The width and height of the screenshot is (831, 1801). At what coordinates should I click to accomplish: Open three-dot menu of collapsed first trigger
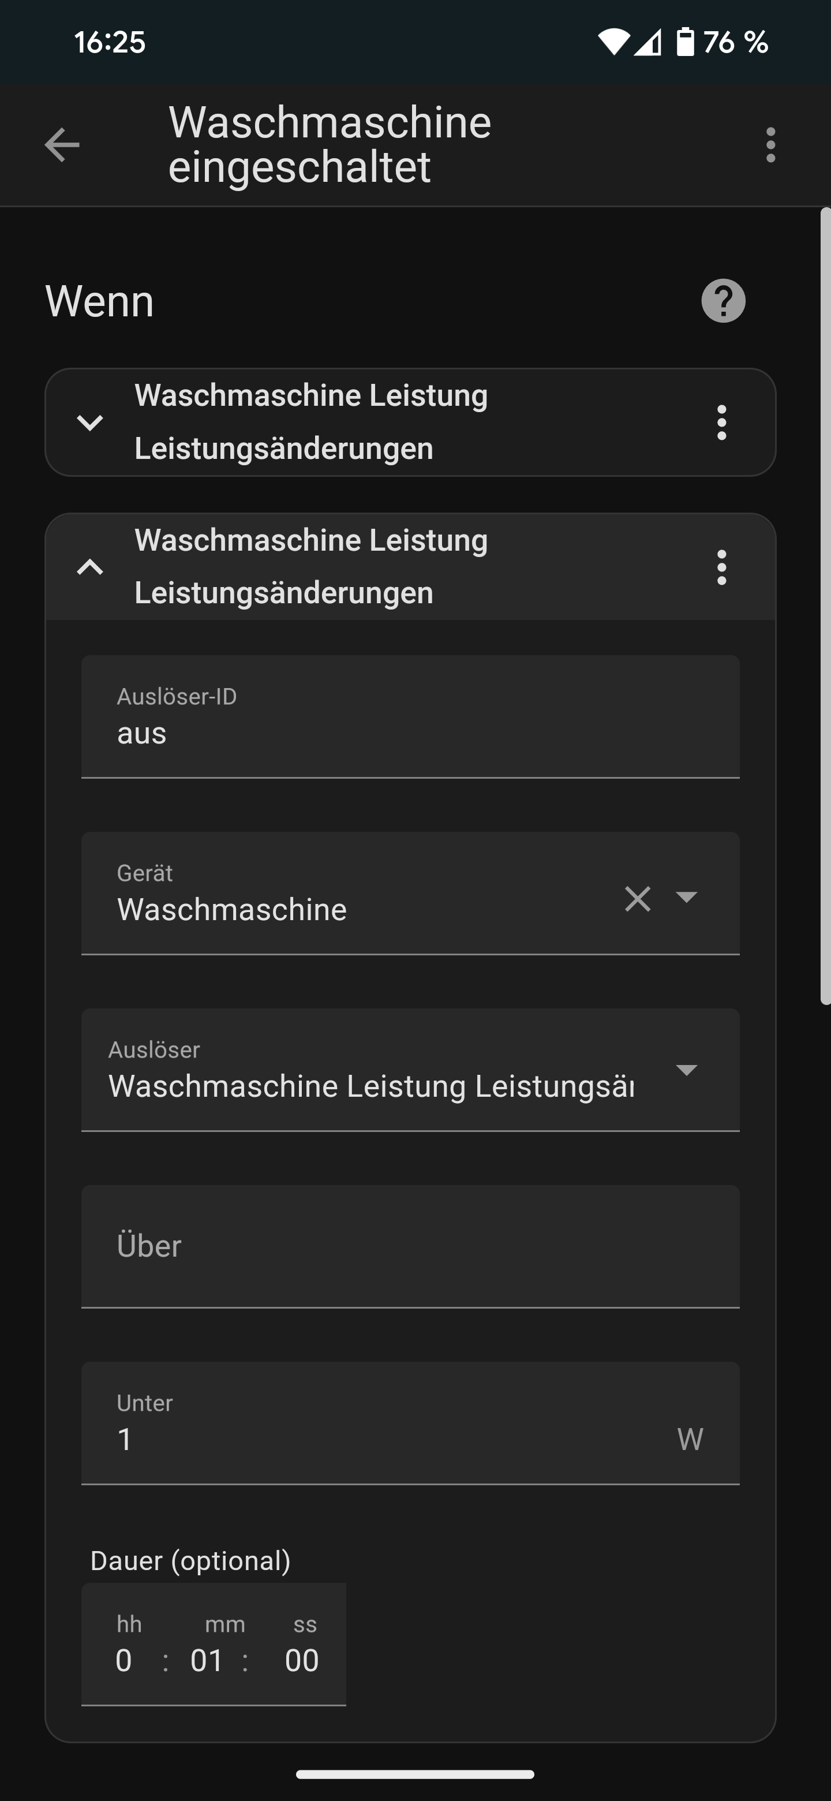pyautogui.click(x=721, y=423)
